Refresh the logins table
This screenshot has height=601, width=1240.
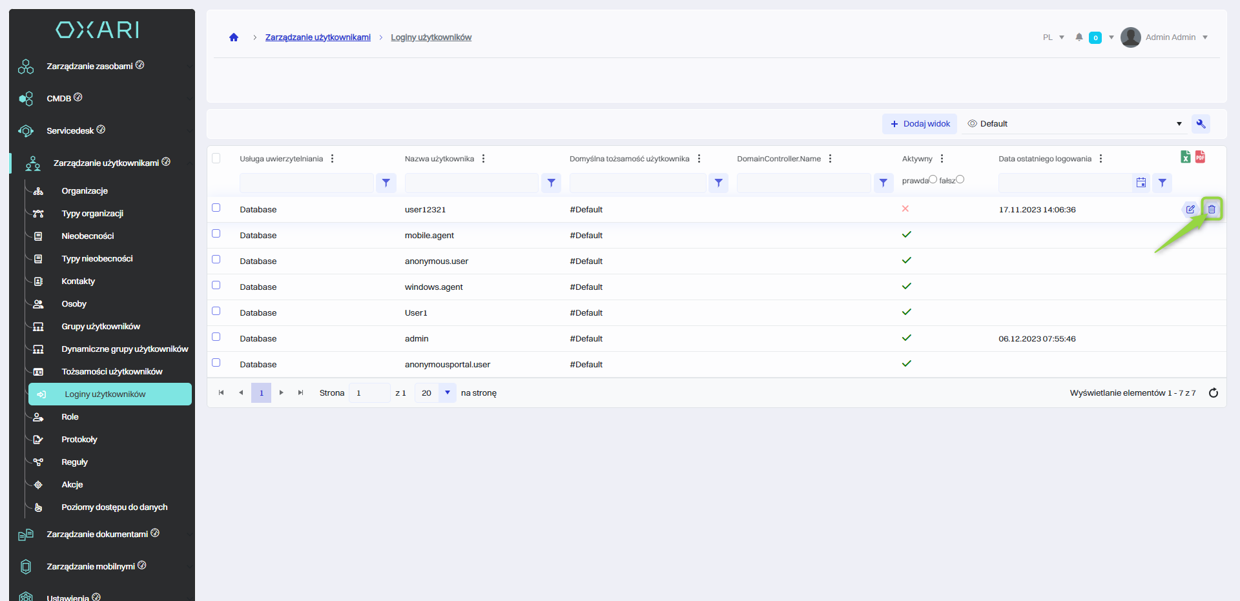(1213, 393)
